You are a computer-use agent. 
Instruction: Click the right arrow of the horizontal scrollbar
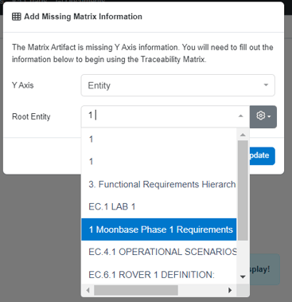230,290
